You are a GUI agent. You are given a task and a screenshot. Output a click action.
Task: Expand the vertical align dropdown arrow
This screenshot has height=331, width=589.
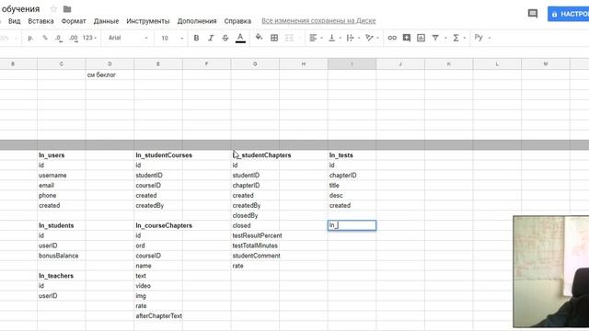[x=341, y=38]
